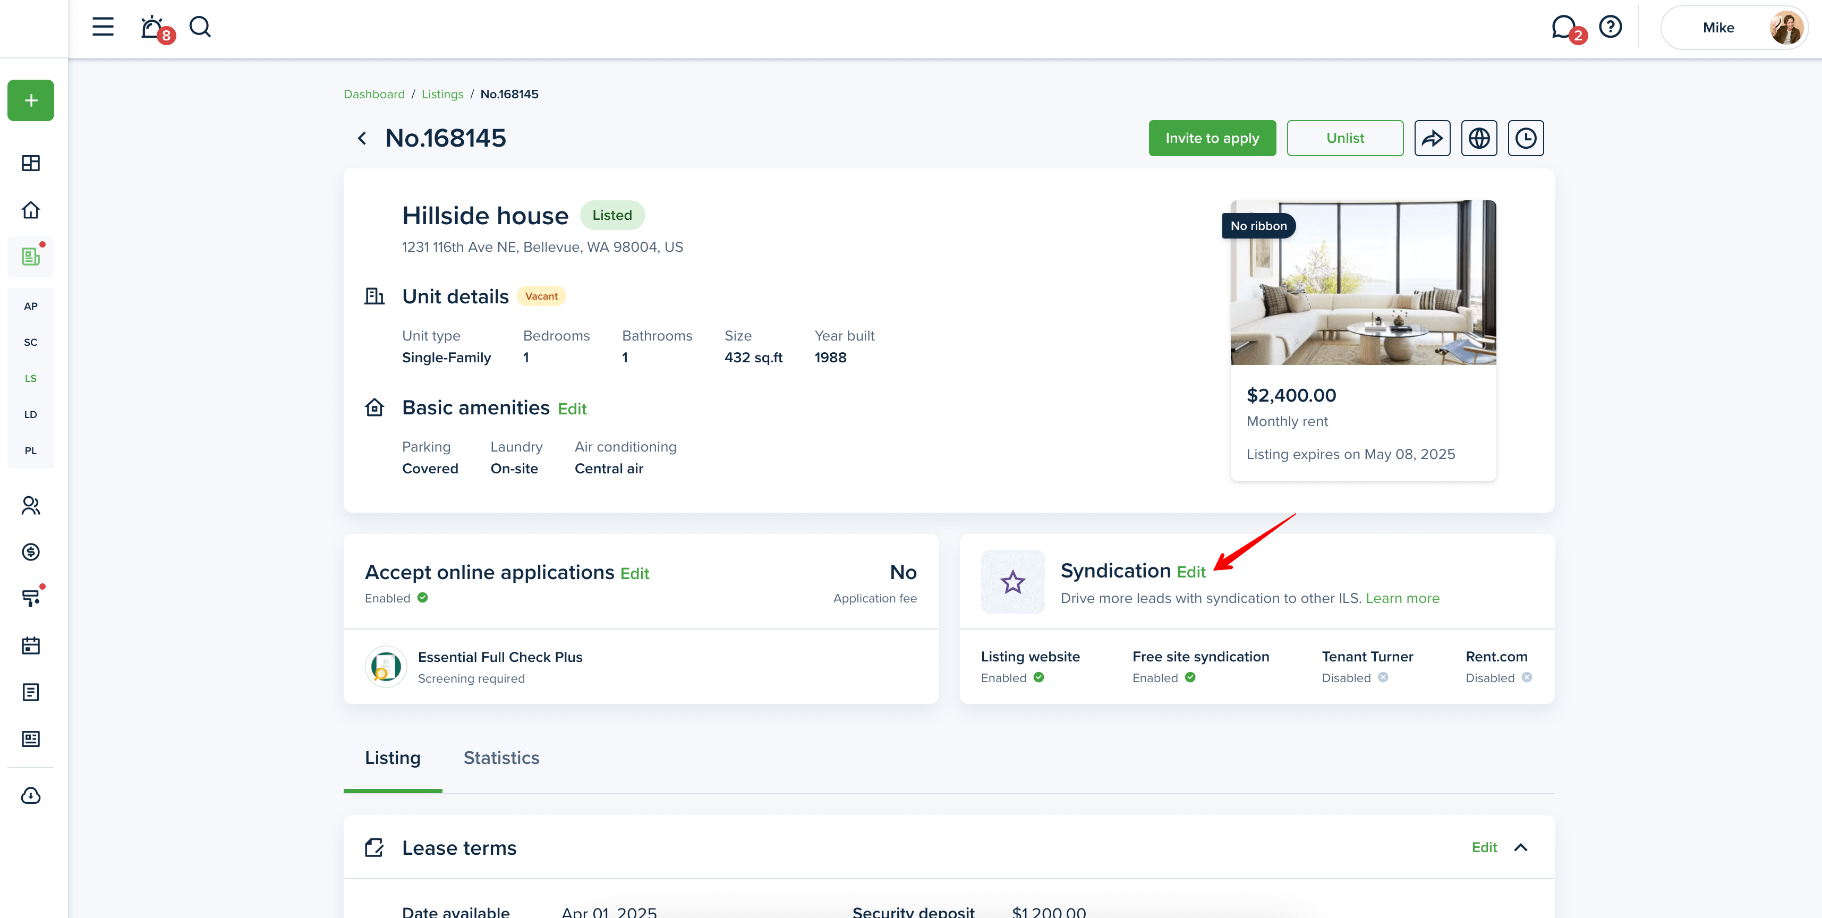
Task: Open the calendar icon in sidebar
Action: (30, 645)
